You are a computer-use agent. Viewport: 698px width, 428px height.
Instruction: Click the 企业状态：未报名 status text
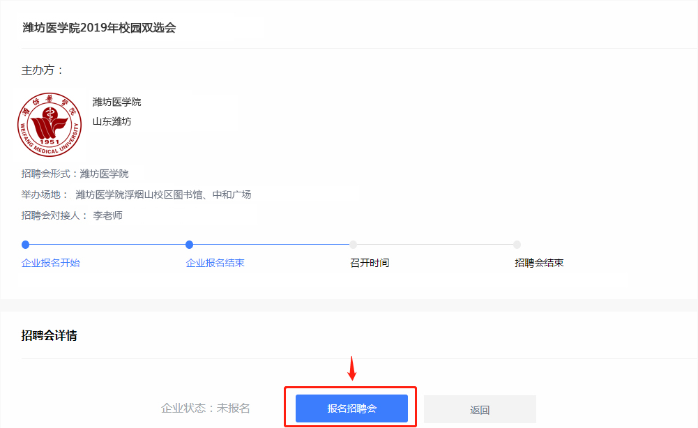point(205,408)
